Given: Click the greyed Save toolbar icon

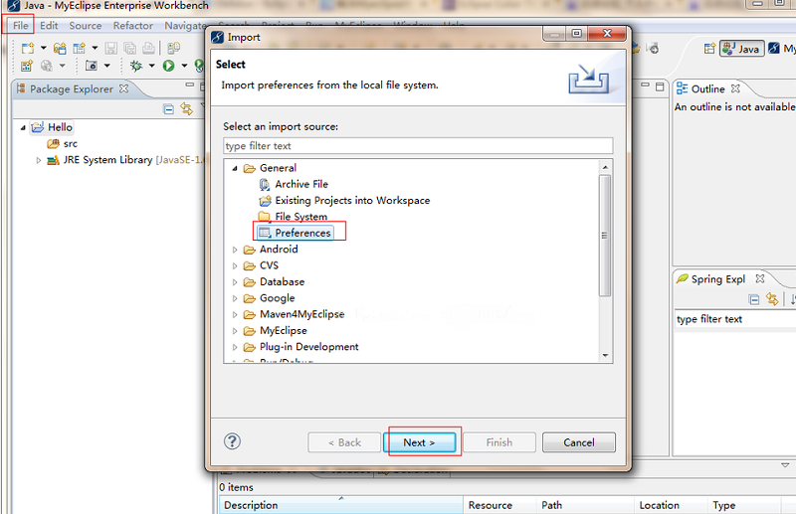Looking at the screenshot, I should [x=110, y=48].
